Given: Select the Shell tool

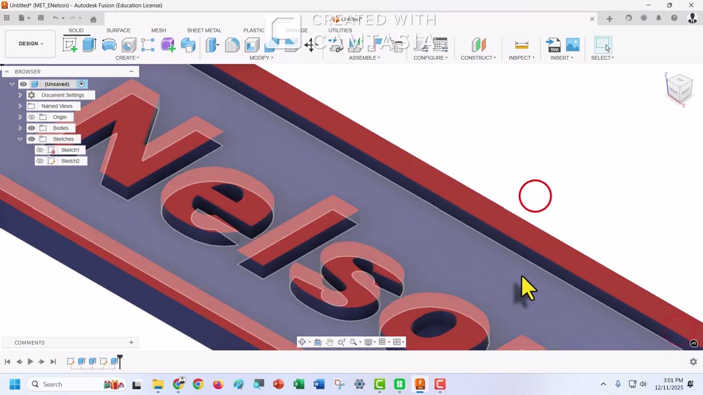Looking at the screenshot, I should [x=252, y=44].
